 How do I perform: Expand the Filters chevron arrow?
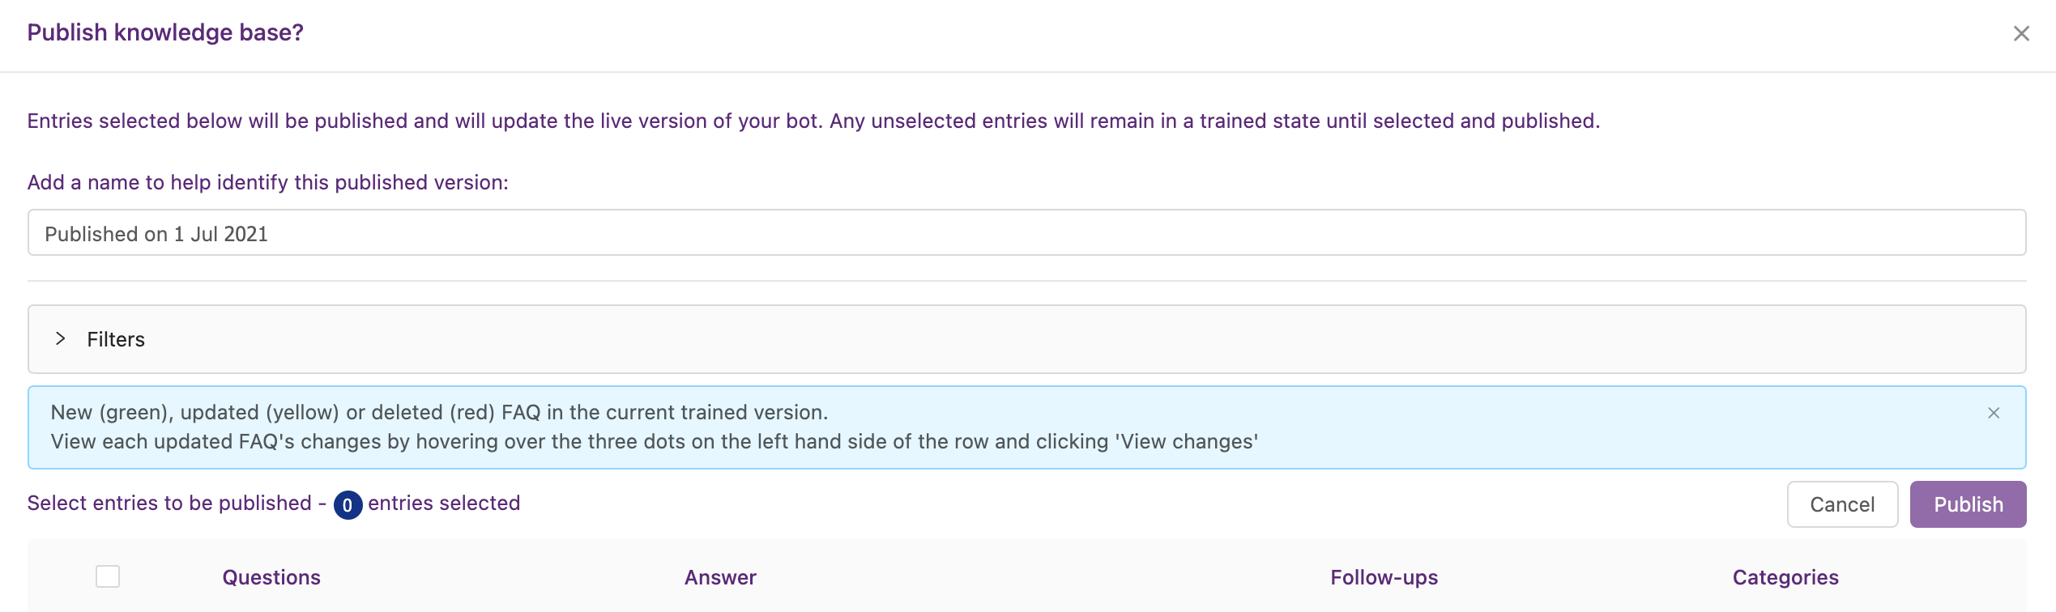(60, 338)
